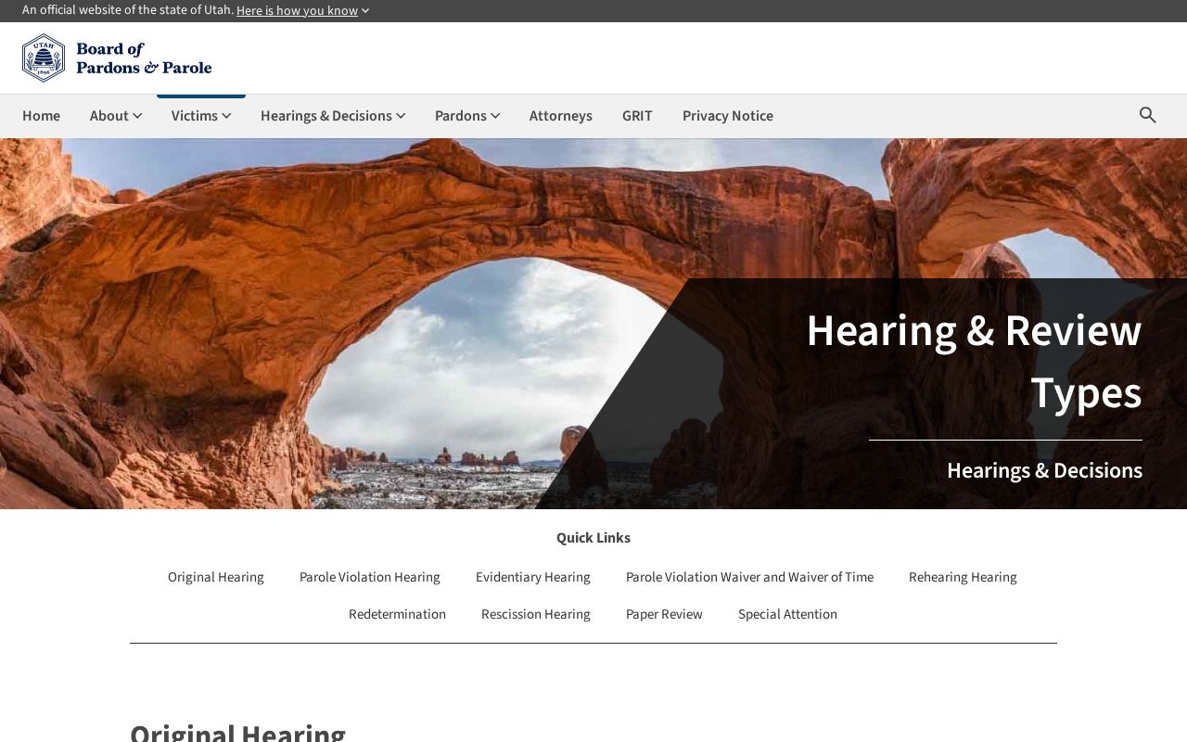Image resolution: width=1187 pixels, height=742 pixels.
Task: Jump to Special Attention quick link
Action: pos(787,614)
